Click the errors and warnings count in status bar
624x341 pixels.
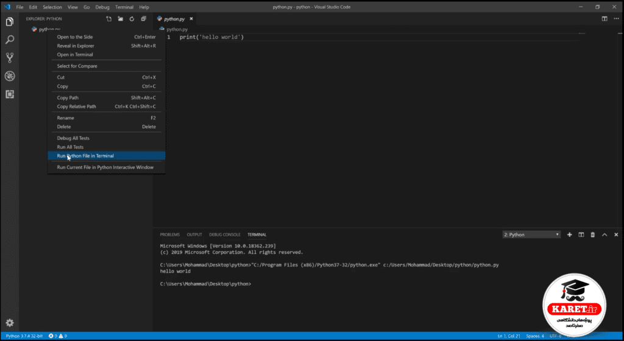[58, 336]
